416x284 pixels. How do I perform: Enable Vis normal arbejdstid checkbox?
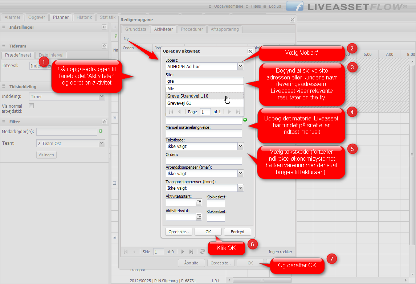[x=32, y=106]
